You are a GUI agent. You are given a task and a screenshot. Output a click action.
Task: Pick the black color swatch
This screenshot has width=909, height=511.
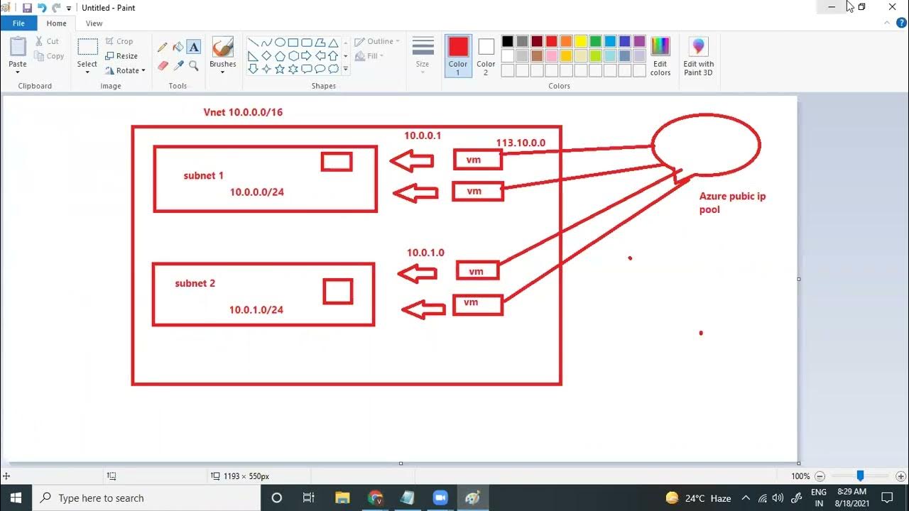508,41
